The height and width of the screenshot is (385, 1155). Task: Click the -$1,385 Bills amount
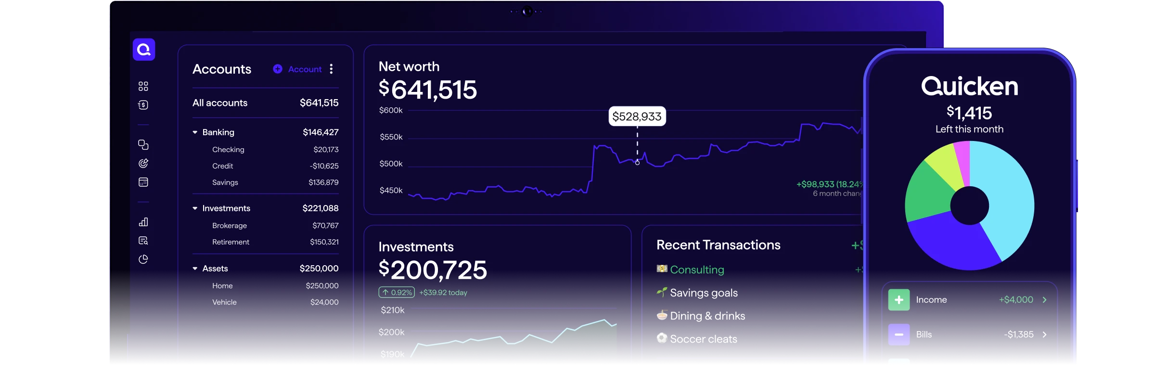(1019, 334)
